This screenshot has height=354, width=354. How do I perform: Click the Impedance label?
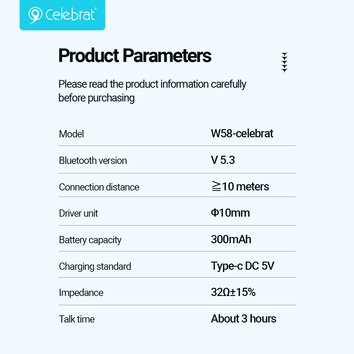pos(81,293)
